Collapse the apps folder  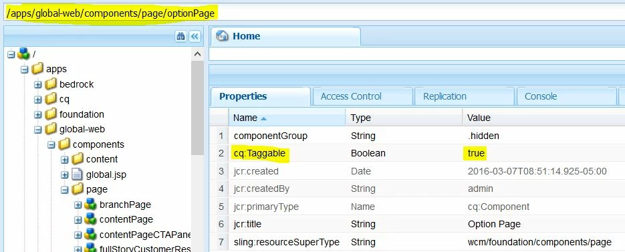coord(25,70)
